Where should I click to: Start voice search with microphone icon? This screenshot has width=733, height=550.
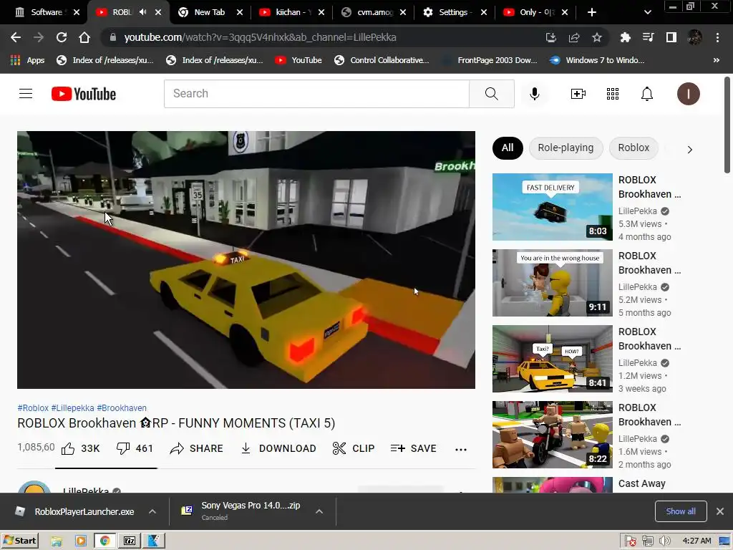pos(534,94)
